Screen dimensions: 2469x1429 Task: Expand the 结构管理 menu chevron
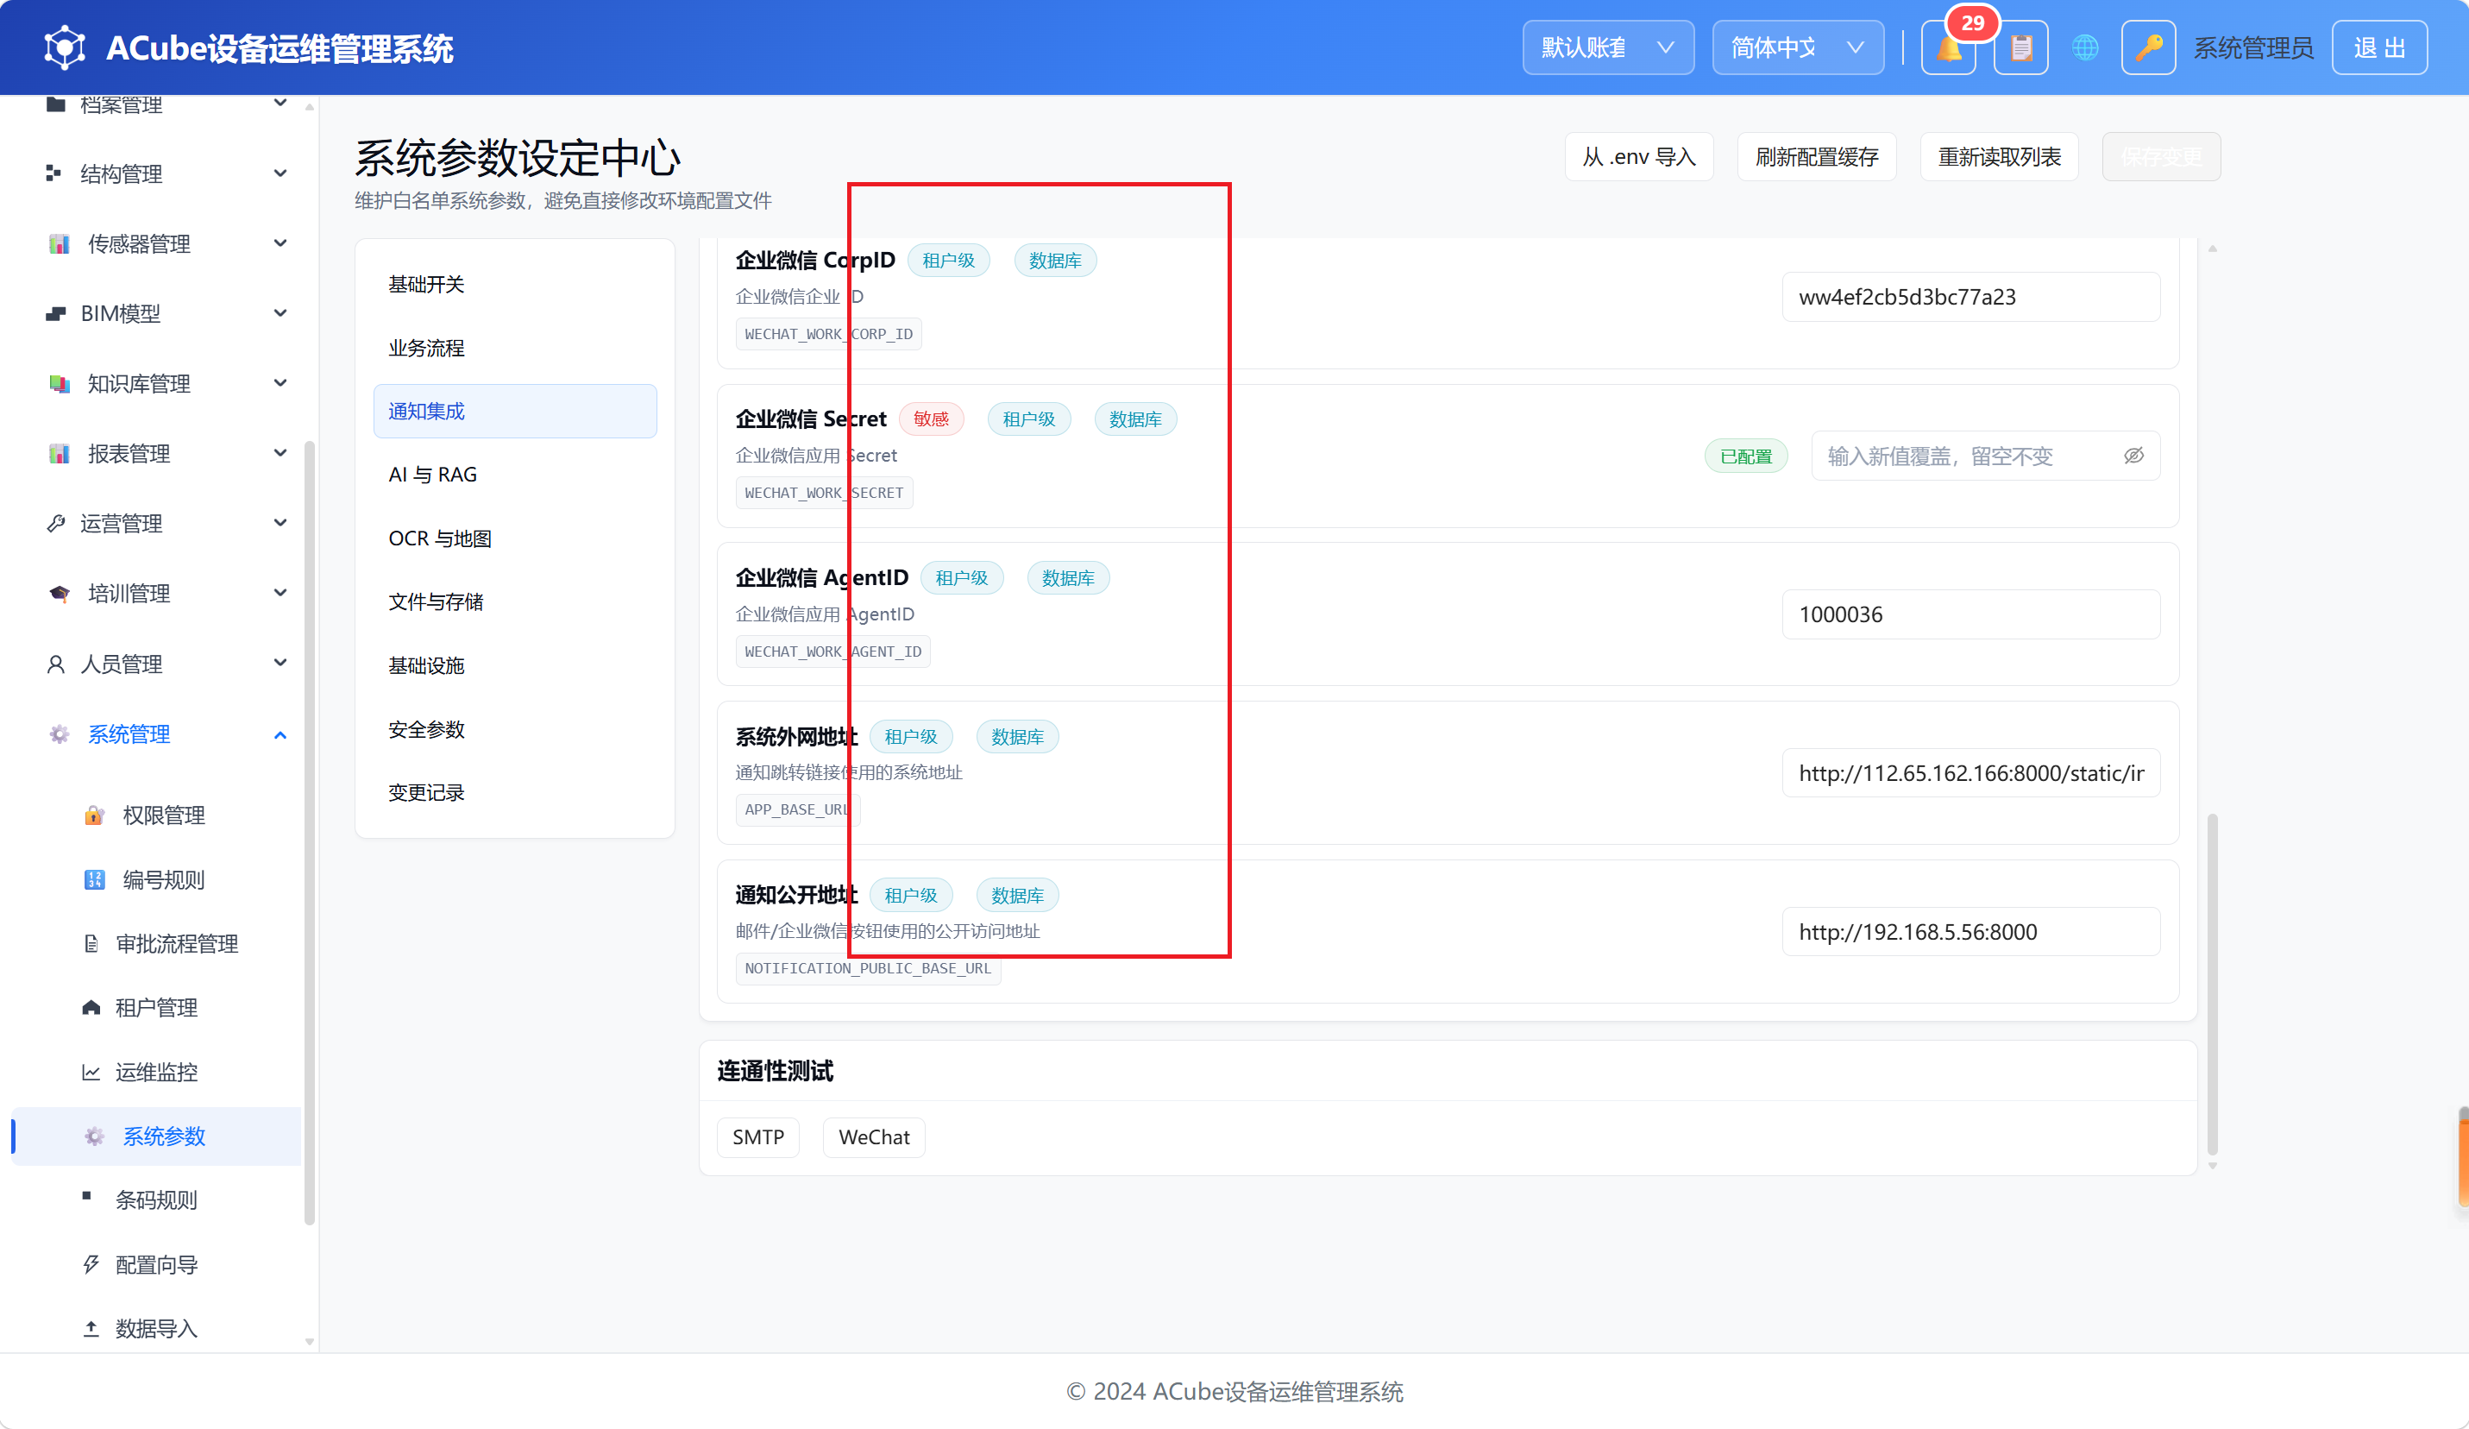pos(280,173)
